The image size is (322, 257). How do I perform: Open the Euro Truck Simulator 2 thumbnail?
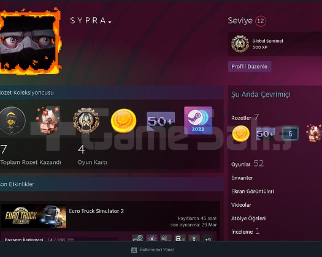(34, 216)
